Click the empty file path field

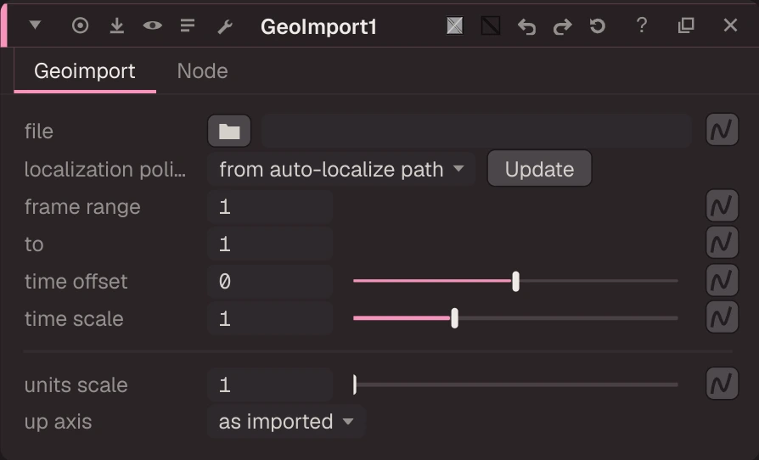click(476, 131)
